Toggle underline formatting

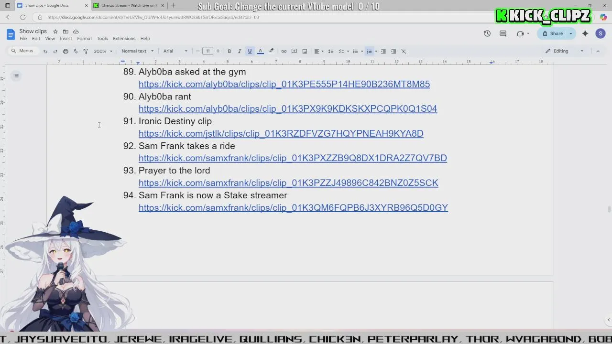(250, 51)
